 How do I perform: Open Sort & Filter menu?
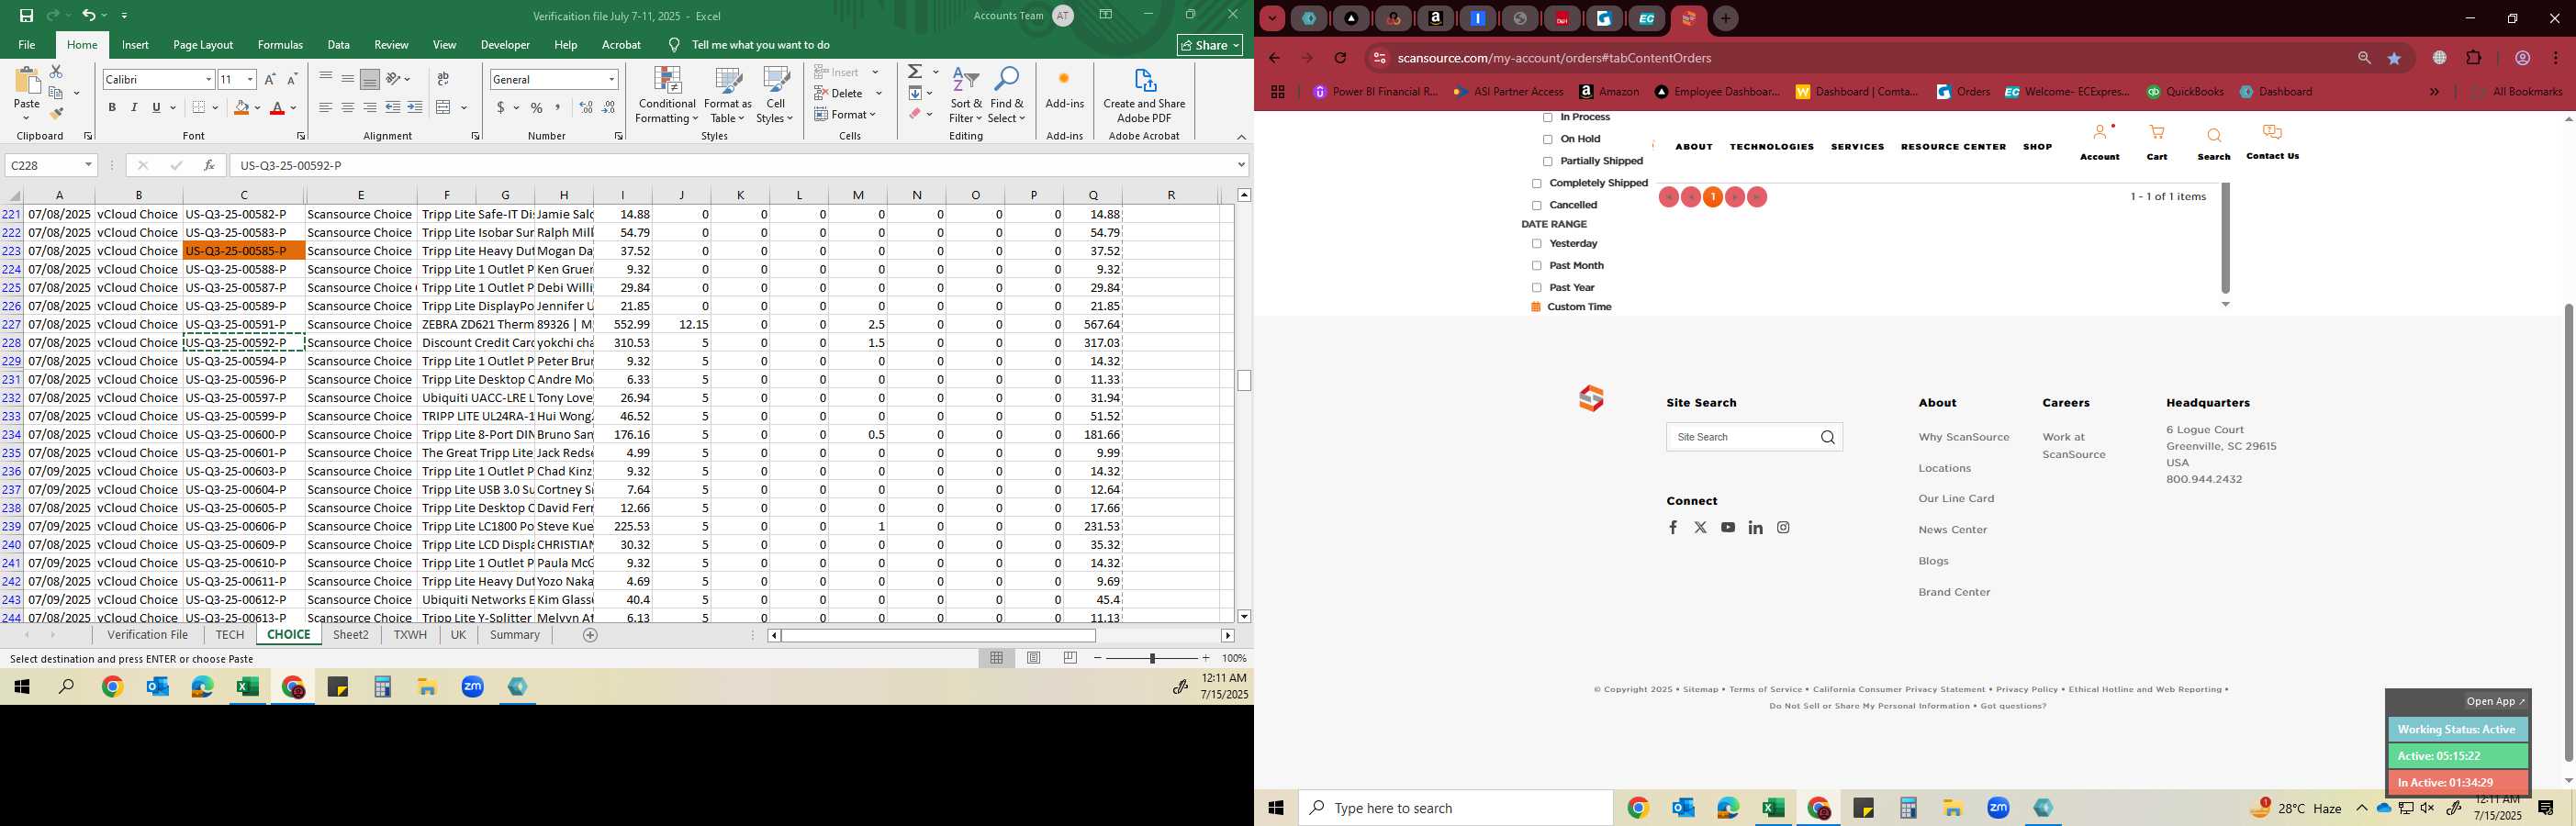[x=966, y=96]
